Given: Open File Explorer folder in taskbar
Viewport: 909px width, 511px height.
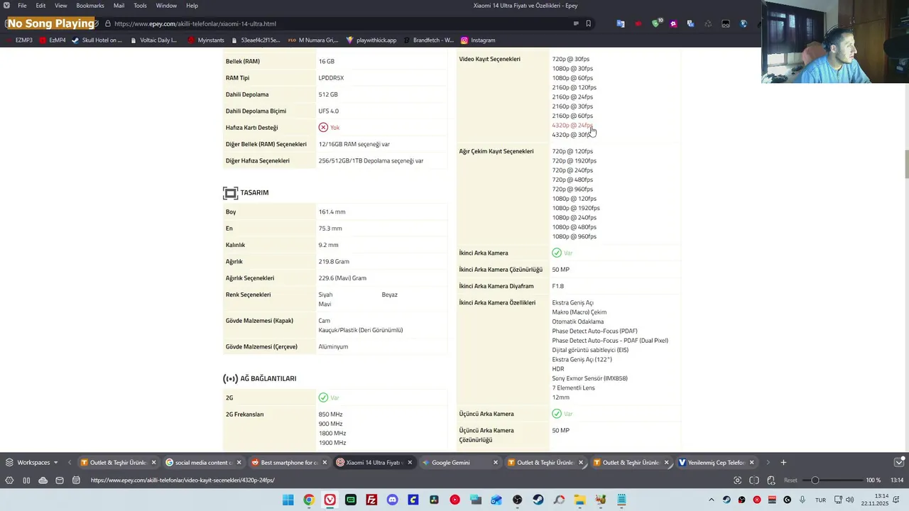Looking at the screenshot, I should (x=580, y=500).
